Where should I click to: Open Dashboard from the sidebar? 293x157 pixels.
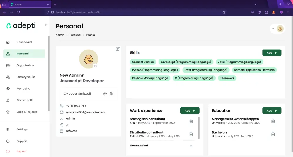[24, 42]
